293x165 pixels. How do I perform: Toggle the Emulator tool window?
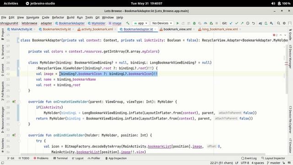[x=290, y=146]
